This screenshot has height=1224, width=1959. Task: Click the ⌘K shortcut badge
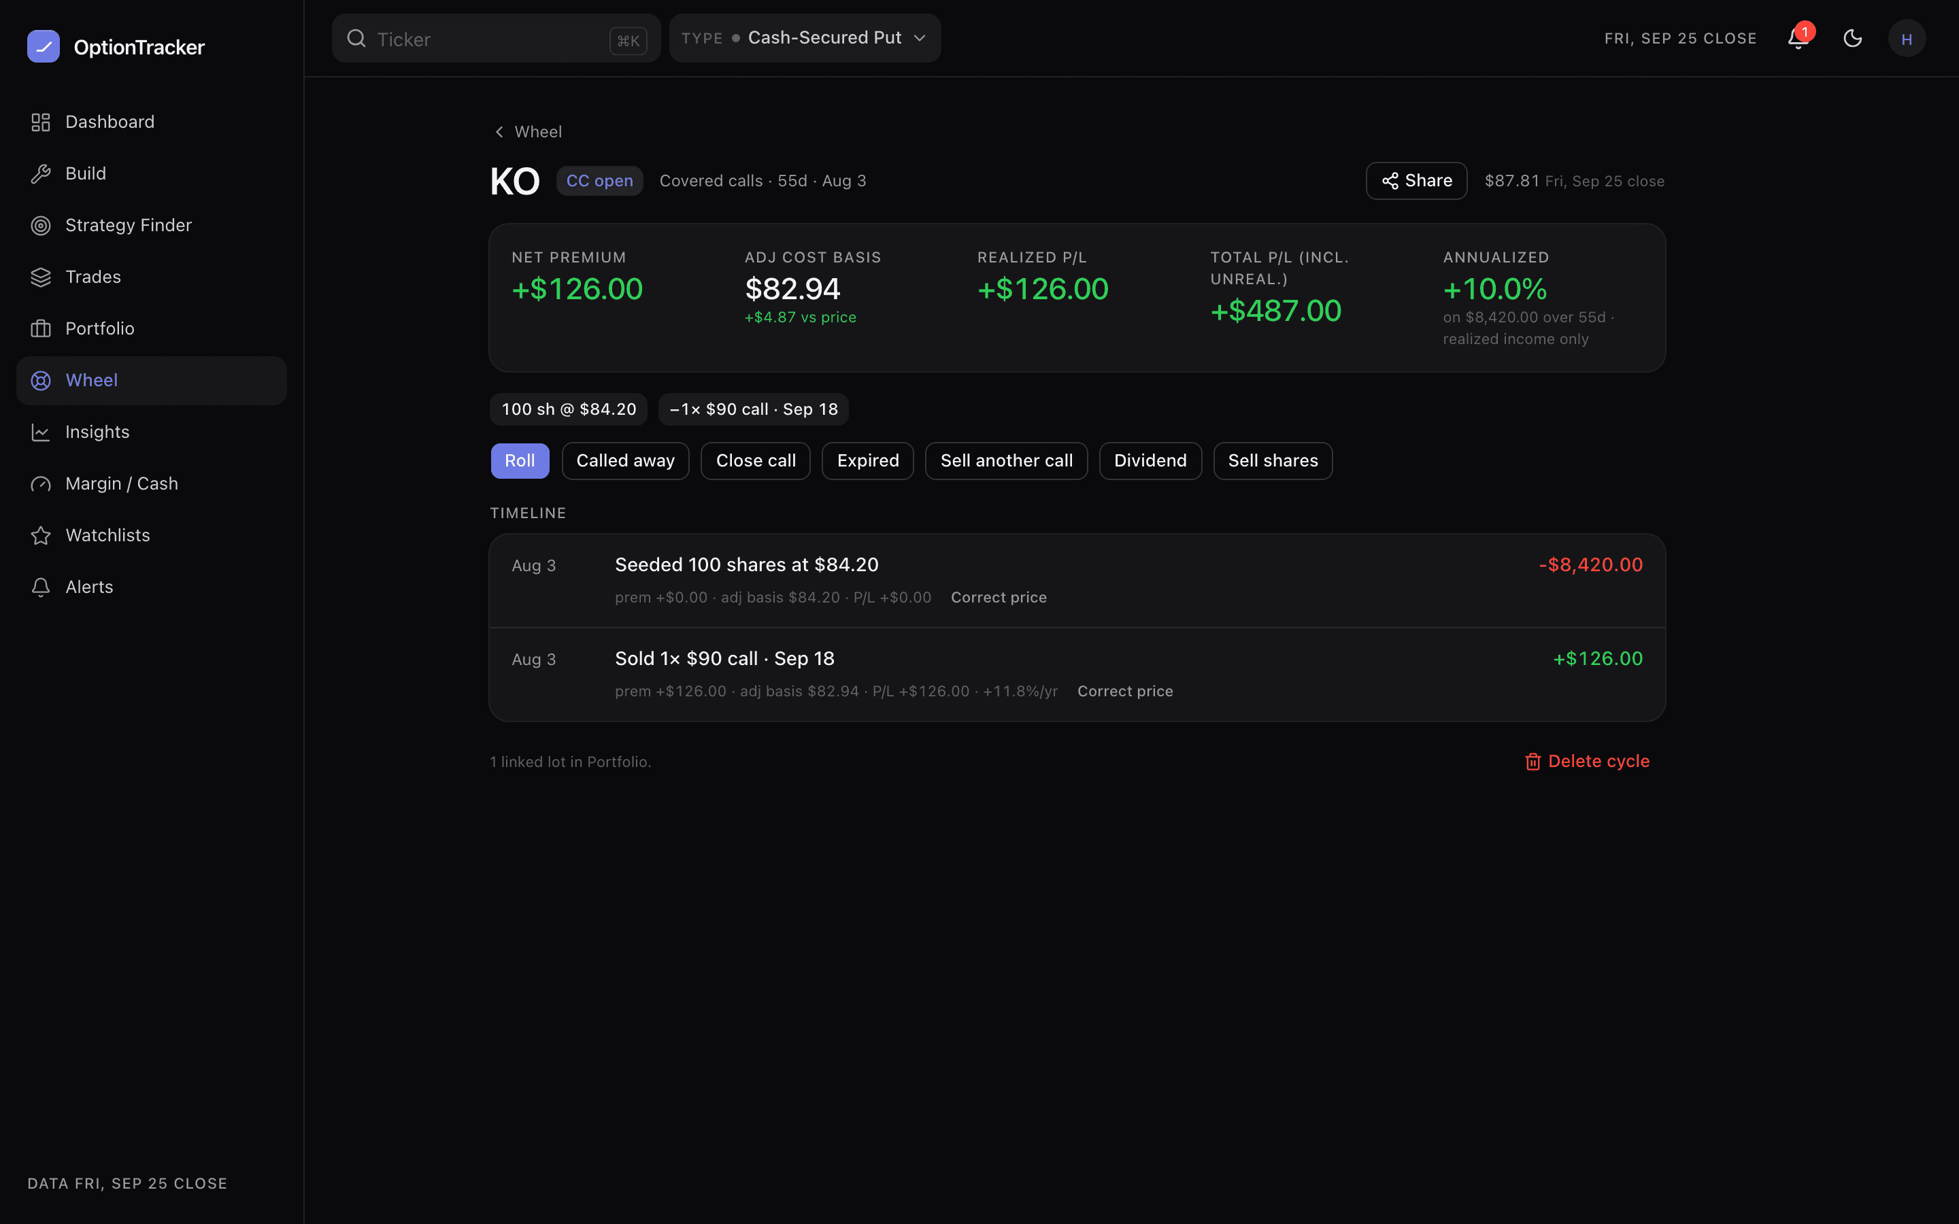tap(629, 41)
